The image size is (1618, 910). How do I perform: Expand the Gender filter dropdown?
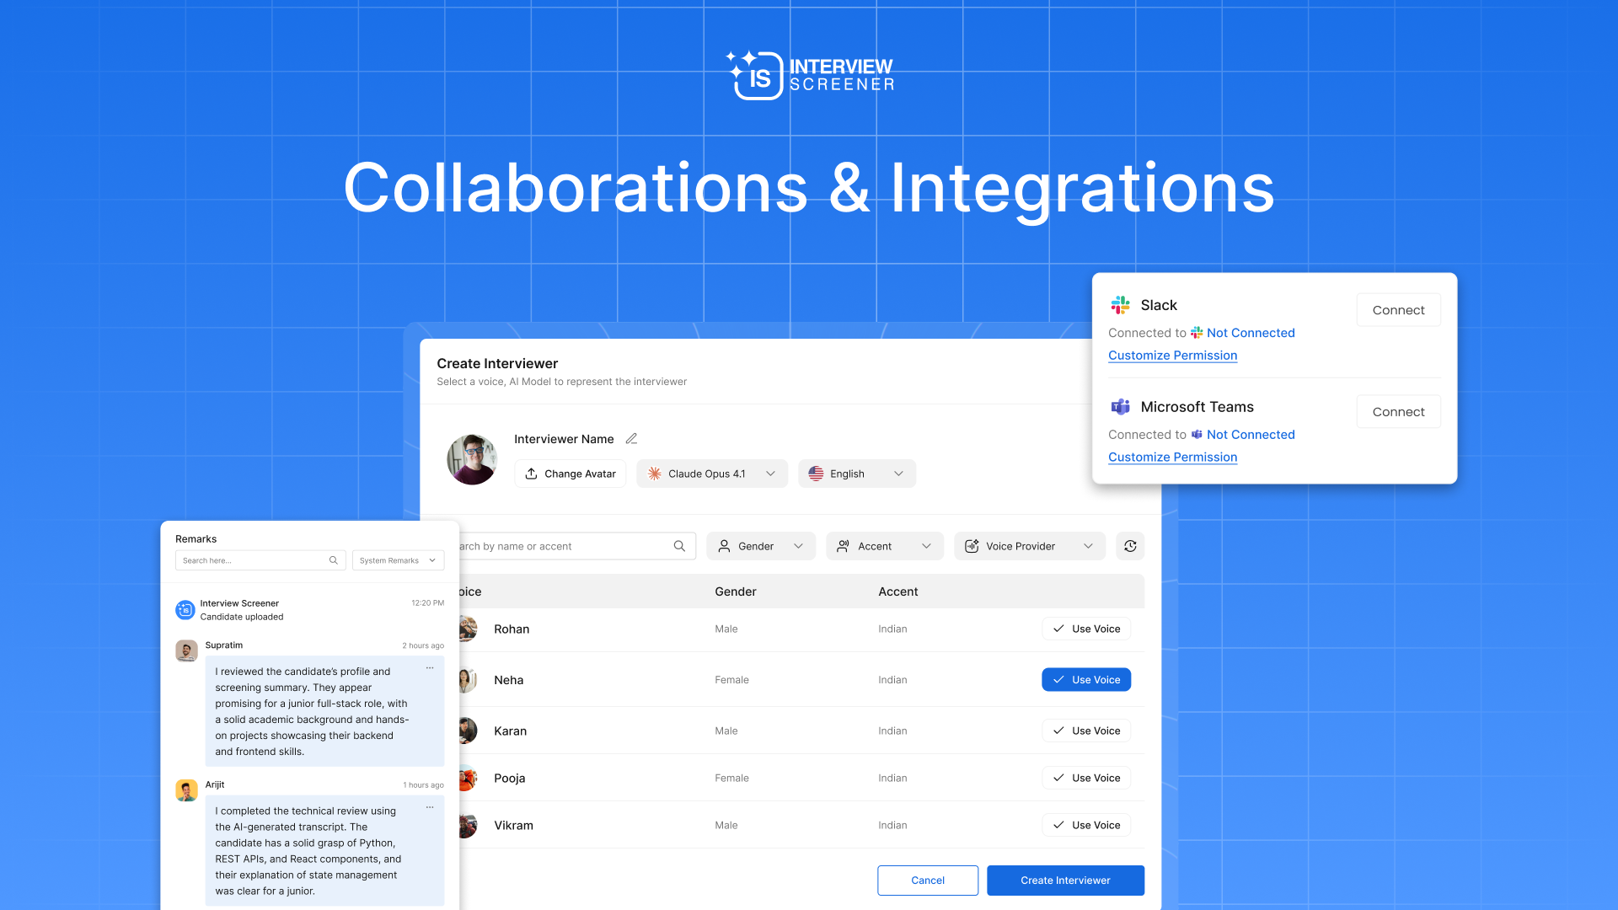[761, 546]
